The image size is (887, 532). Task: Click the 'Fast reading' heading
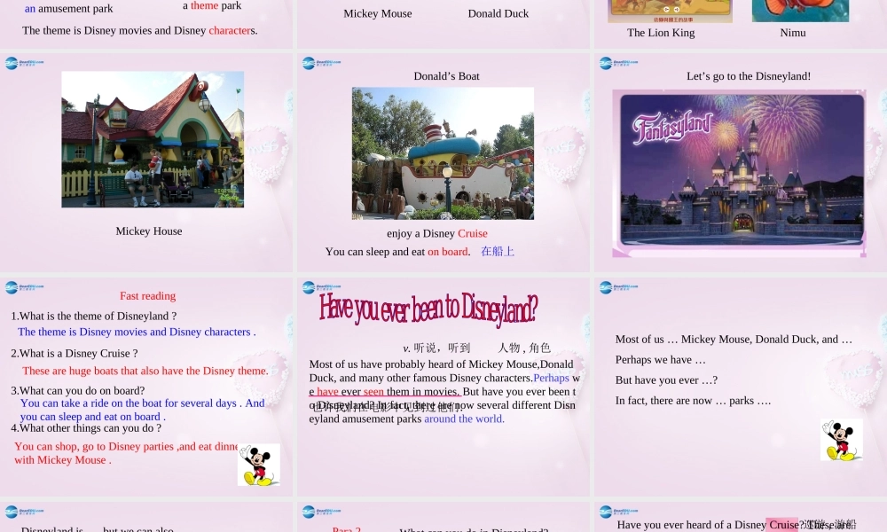tap(147, 295)
